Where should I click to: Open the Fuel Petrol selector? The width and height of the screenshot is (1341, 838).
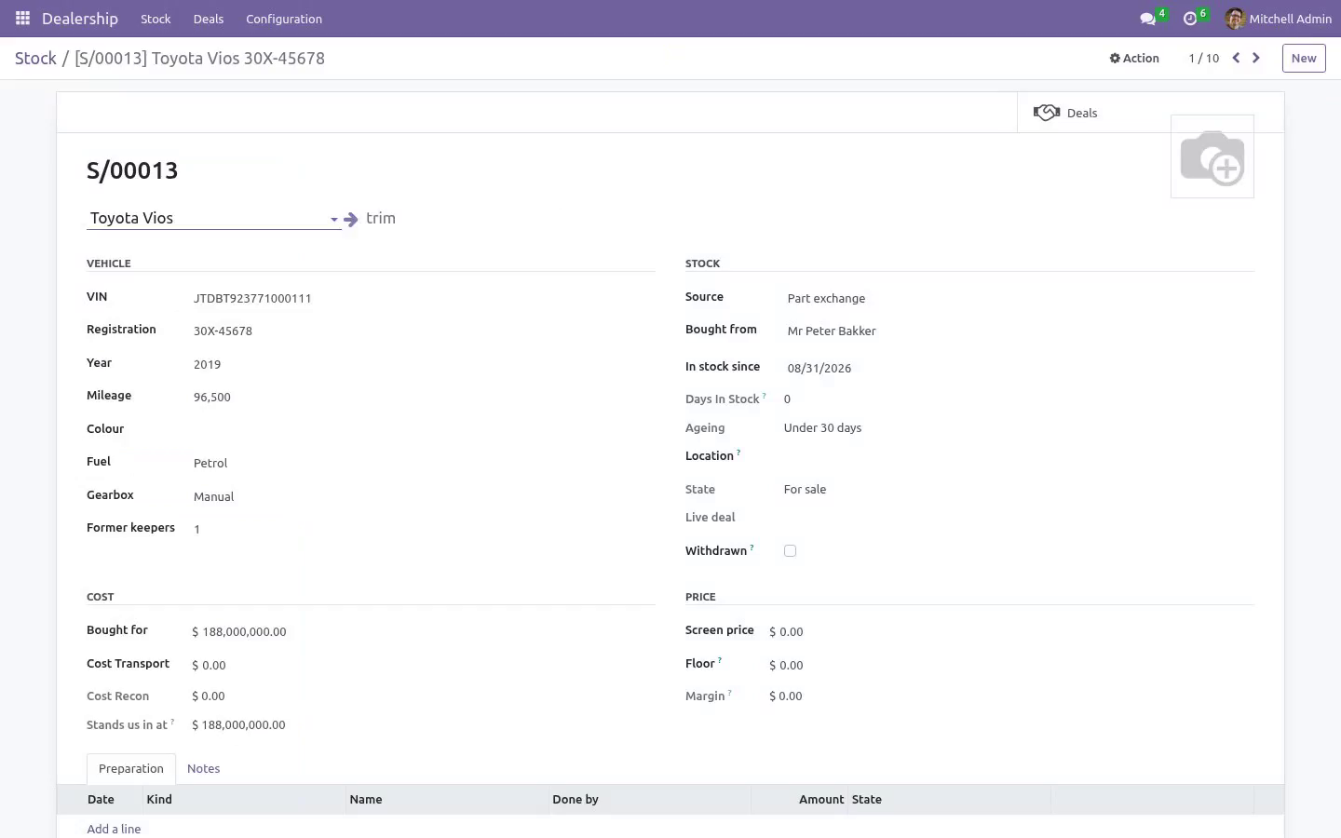(x=422, y=463)
